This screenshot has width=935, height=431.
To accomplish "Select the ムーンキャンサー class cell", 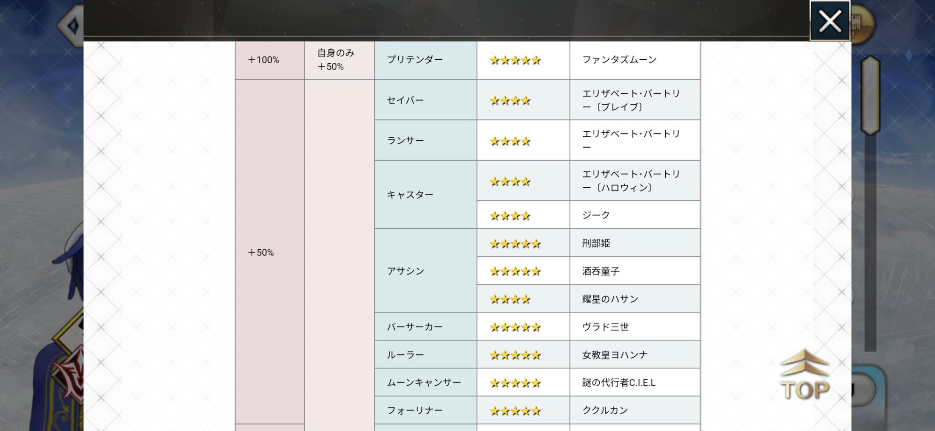I will pos(425,382).
